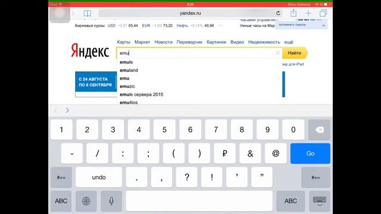Tap the hyphen key
381x214 pixels.
72,153
